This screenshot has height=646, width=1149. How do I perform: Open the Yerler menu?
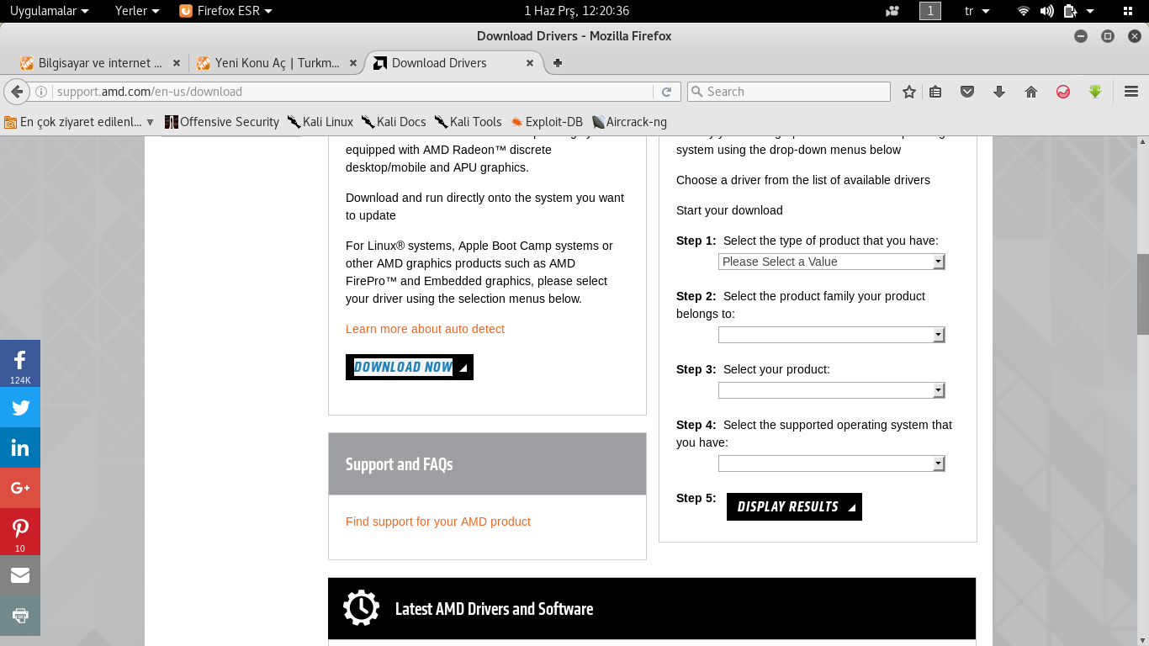(138, 11)
